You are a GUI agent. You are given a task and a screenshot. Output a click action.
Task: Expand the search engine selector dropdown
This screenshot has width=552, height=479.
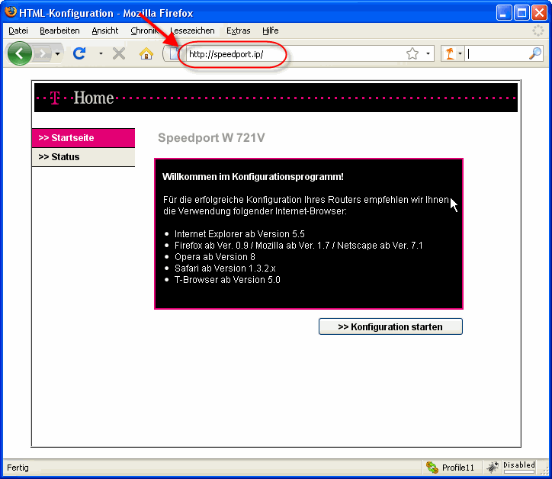[x=460, y=53]
